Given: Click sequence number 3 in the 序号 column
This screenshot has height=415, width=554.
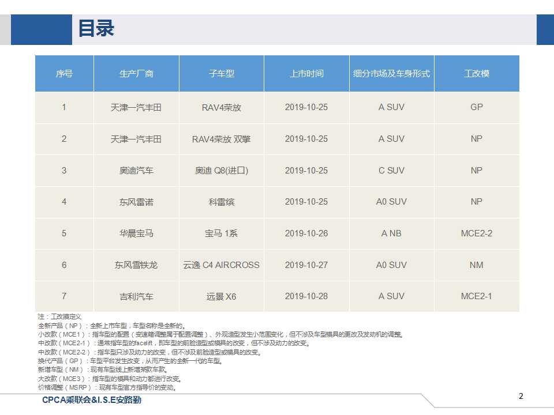Looking at the screenshot, I should [x=64, y=171].
